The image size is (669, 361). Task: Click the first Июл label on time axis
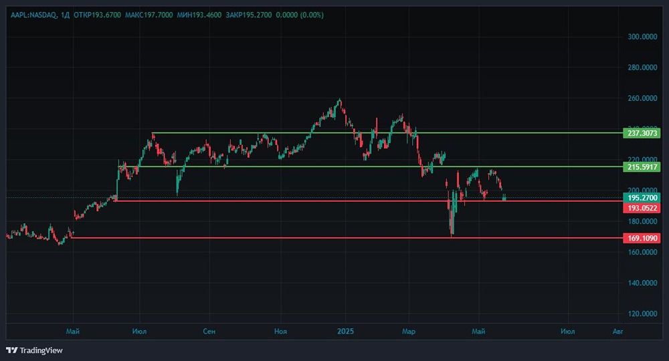pyautogui.click(x=140, y=331)
